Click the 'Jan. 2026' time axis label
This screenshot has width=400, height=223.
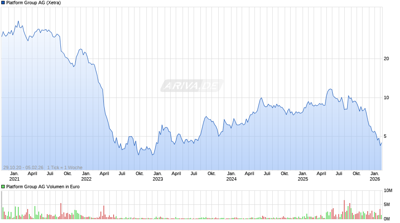click(x=375, y=176)
